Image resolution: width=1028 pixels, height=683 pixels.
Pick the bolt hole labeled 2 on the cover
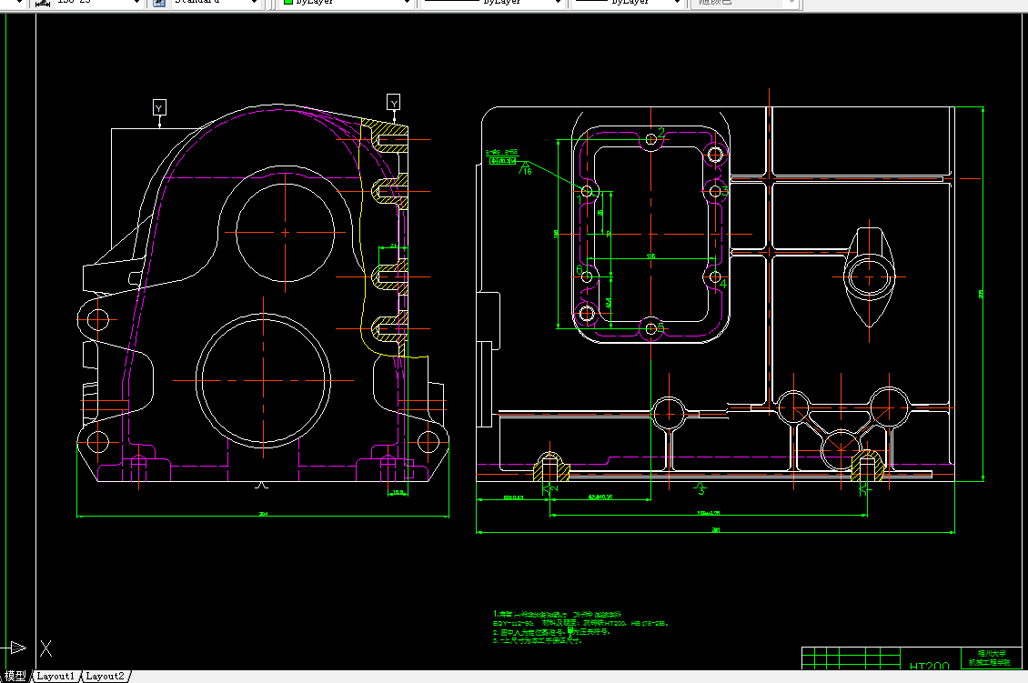click(651, 139)
